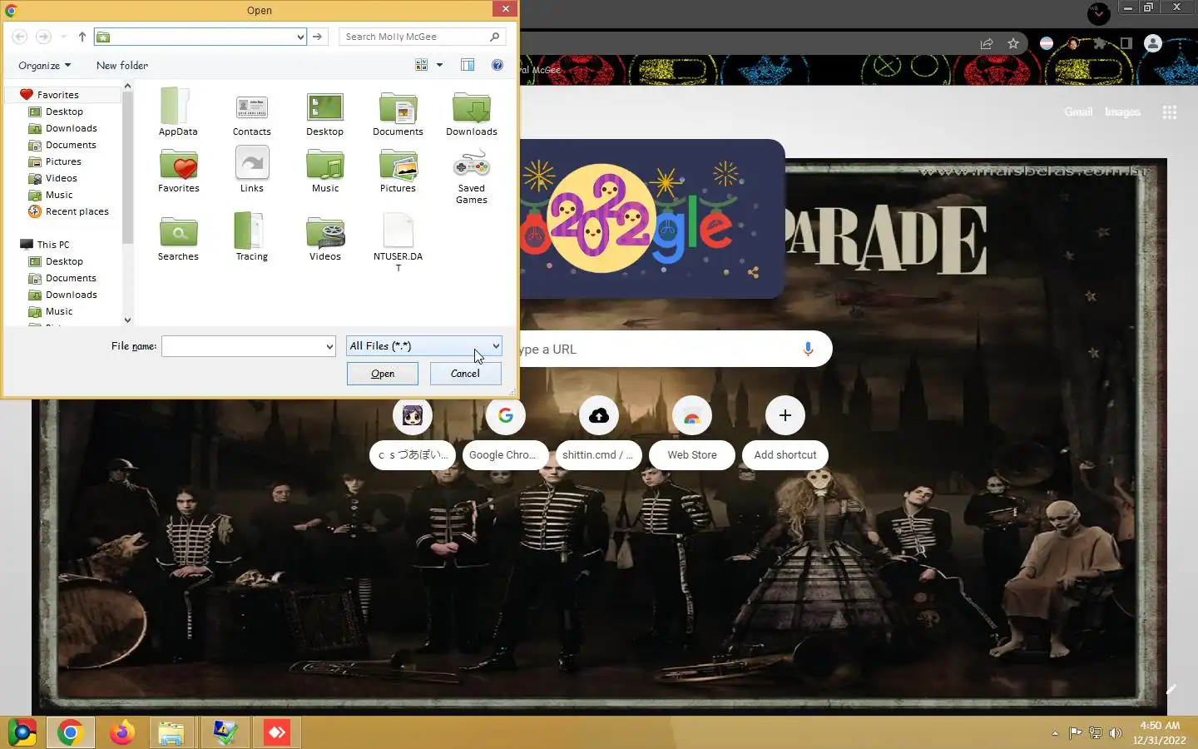Select the Saved Games folder icon

472,176
